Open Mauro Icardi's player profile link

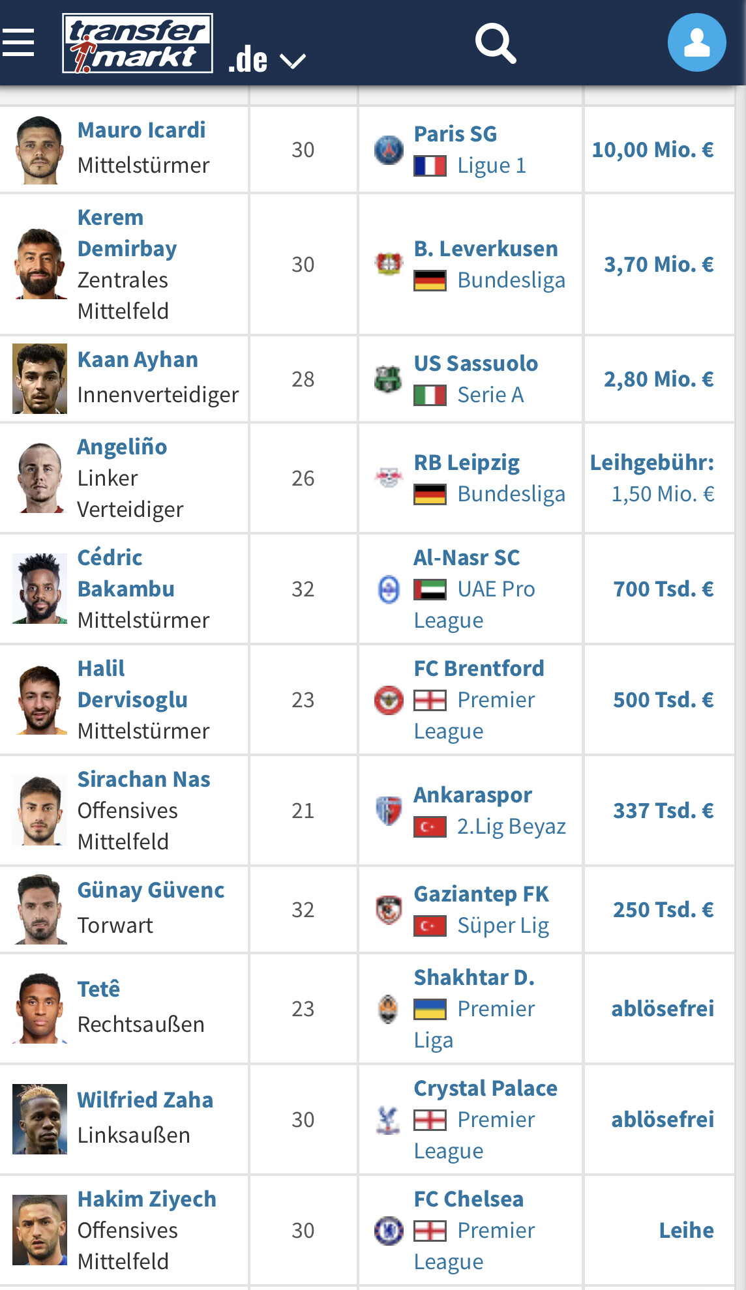tap(142, 130)
